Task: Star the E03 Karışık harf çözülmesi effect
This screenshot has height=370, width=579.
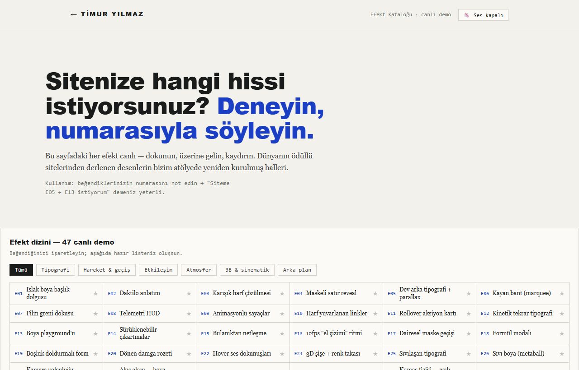Action: (x=282, y=293)
